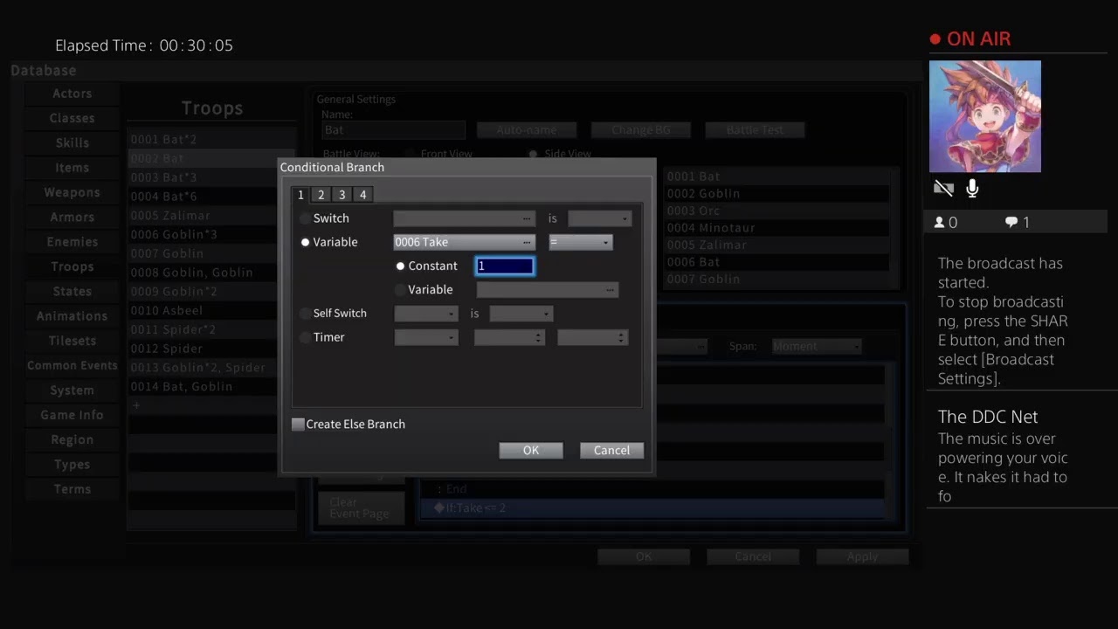Click the Constant value input field
Viewport: 1118px width, 629px height.
click(x=505, y=266)
